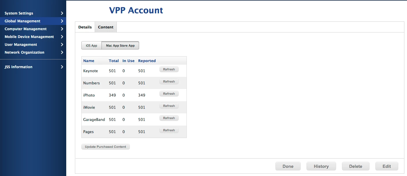Viewport: 407px width, 176px height.
Task: Click Keynote's In Use value 0
Action: coord(124,71)
